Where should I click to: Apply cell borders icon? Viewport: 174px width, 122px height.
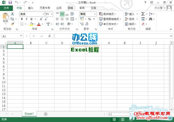click(x=22, y=24)
